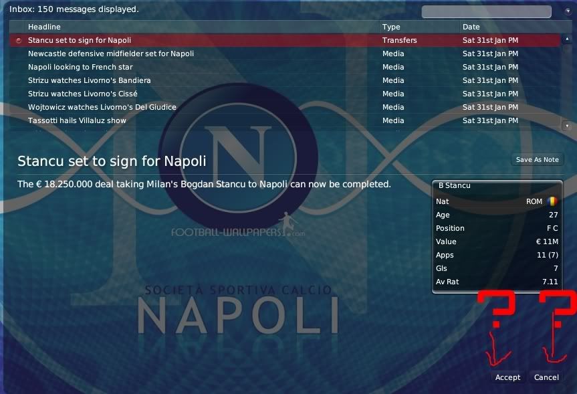Click the Romania flag icon in player card
Viewport: 577px width, 394px height.
[x=552, y=201]
